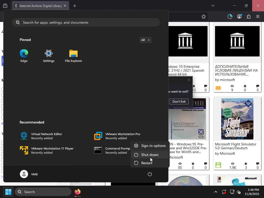Screen dimensions: 264x198
Task: Expand All pinned apps
Action: click(x=145, y=40)
